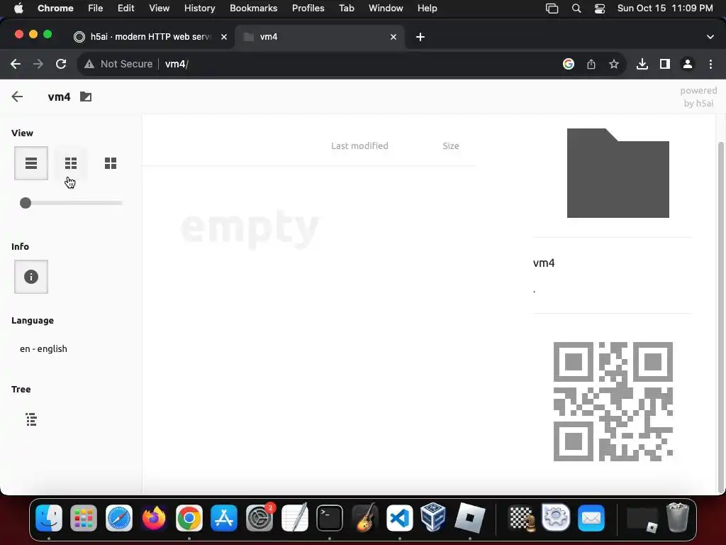Open Firefox from the Dock

click(x=154, y=517)
